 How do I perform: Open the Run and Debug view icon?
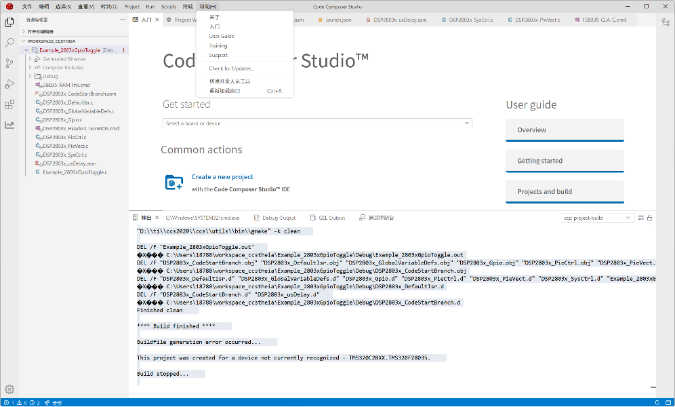9,84
